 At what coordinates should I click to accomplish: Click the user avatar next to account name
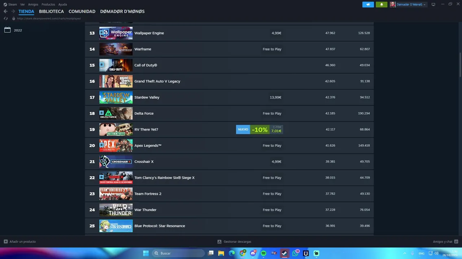coord(393,4)
